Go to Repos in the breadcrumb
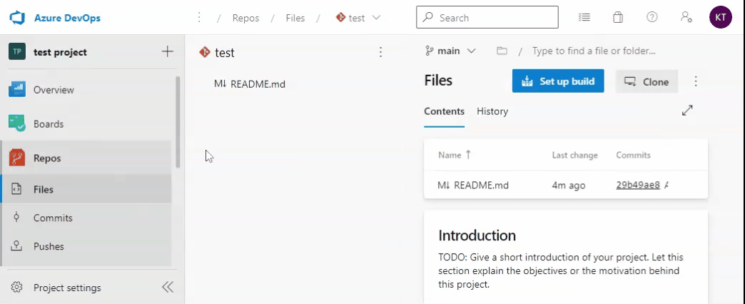745x304 pixels. pos(245,18)
